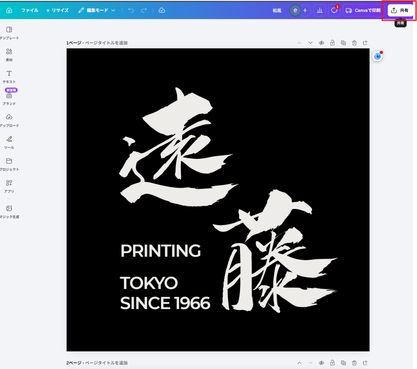Open the アップロード (Uploads) panel
417x369 pixels.
[9, 120]
